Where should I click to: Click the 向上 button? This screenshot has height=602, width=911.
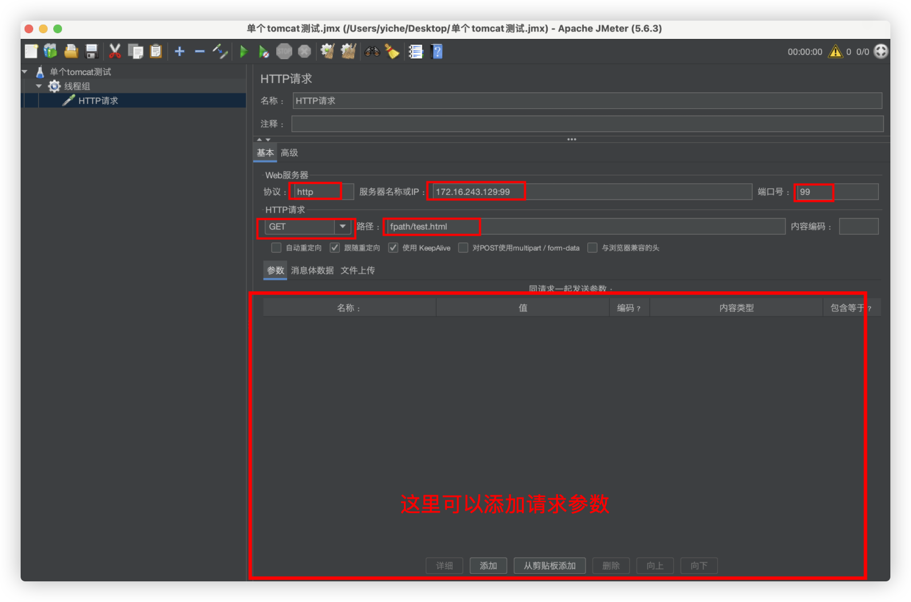tap(655, 566)
